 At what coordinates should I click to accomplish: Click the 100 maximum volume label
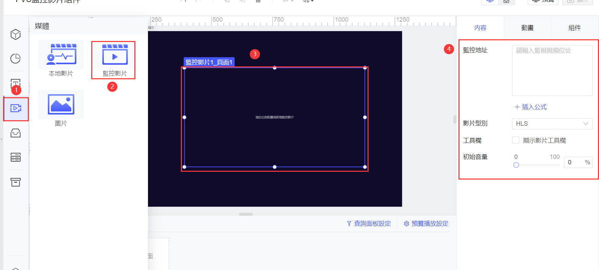tap(555, 157)
